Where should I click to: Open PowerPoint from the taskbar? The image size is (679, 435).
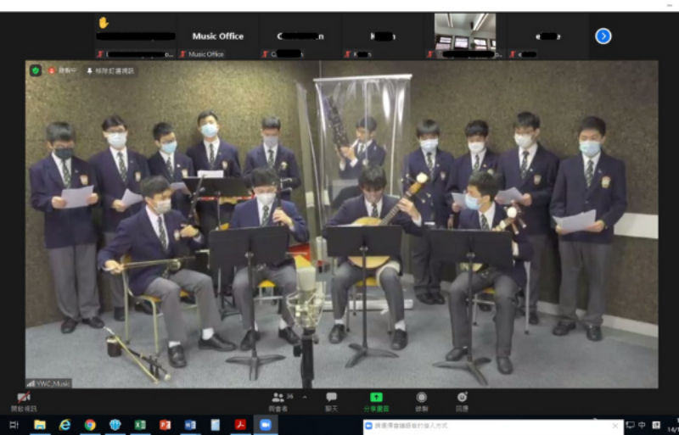[165, 425]
